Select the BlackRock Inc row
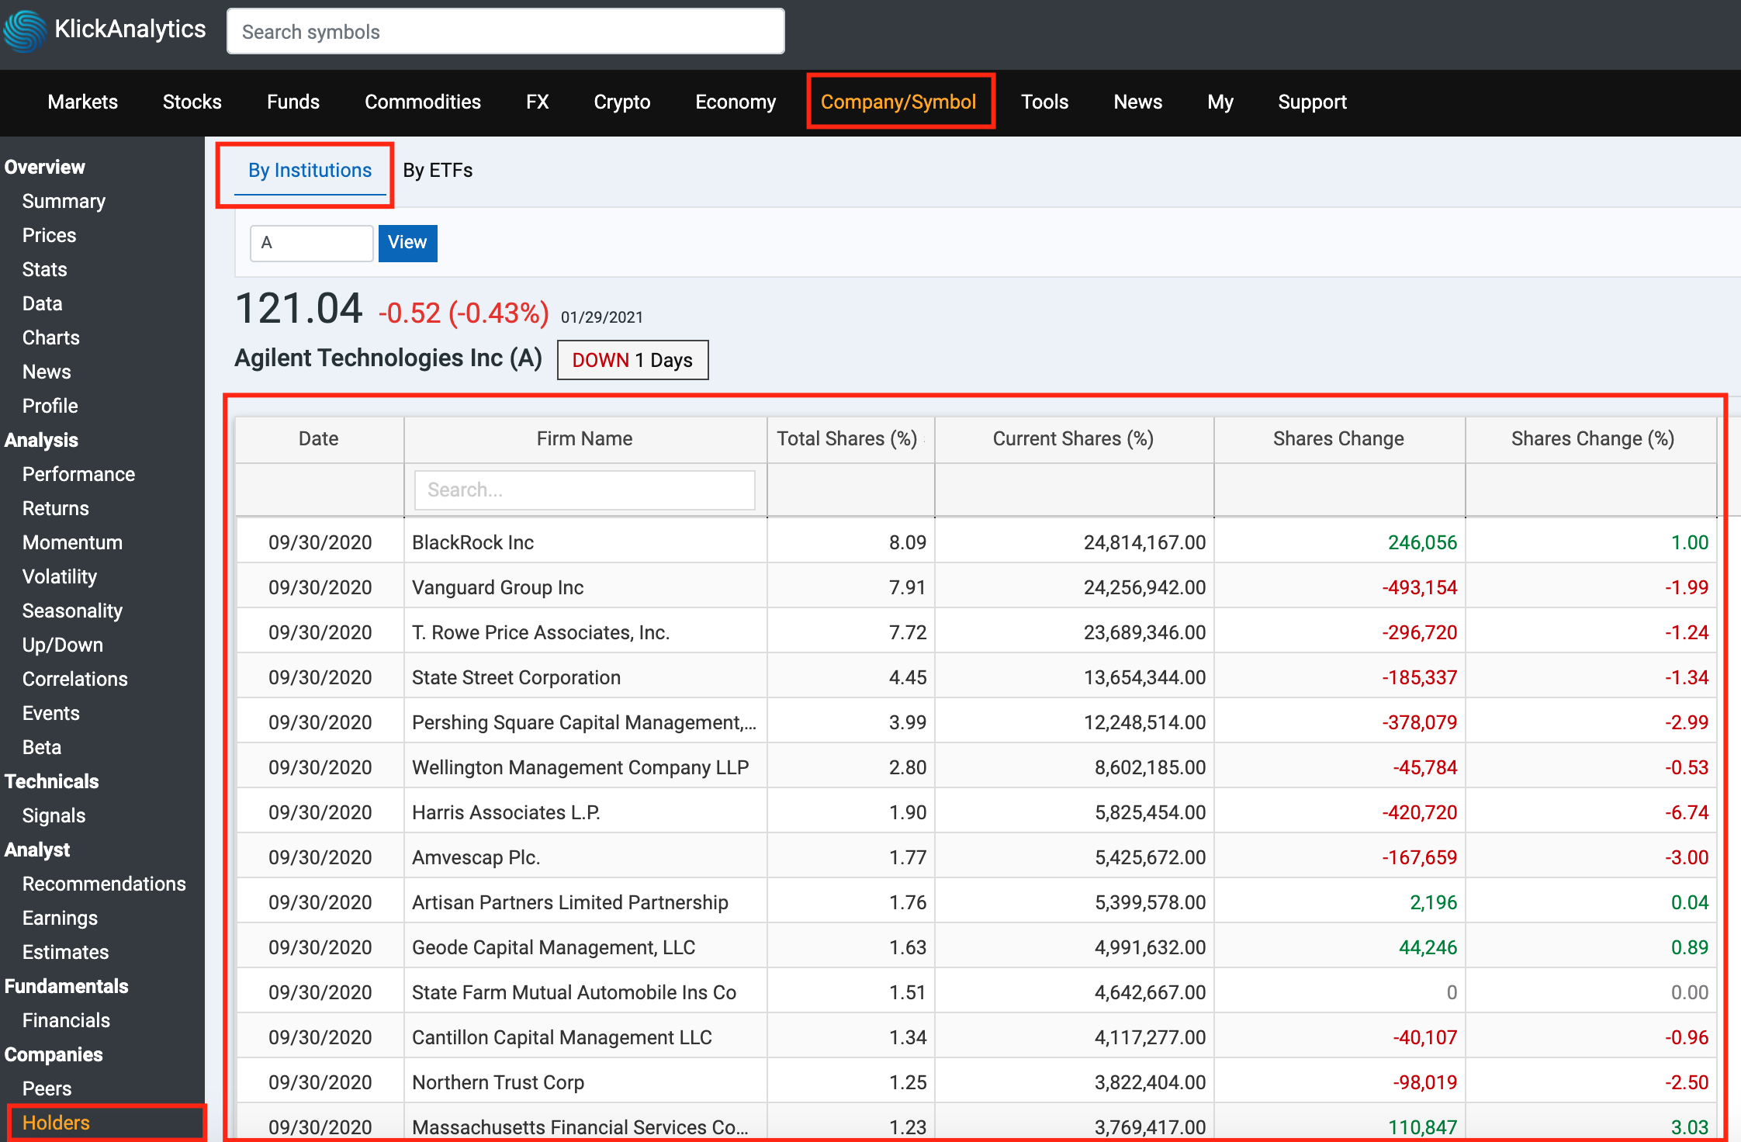Viewport: 1741px width, 1142px height. (976, 542)
